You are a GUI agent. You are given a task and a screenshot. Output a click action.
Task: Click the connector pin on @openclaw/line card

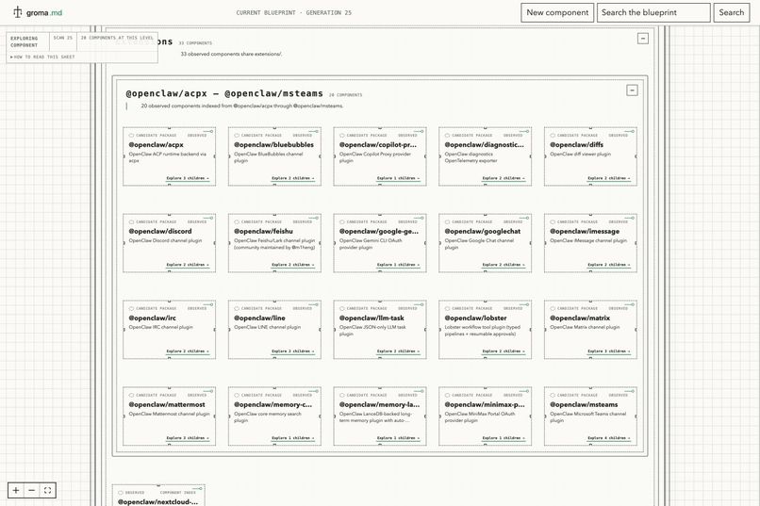point(314,304)
